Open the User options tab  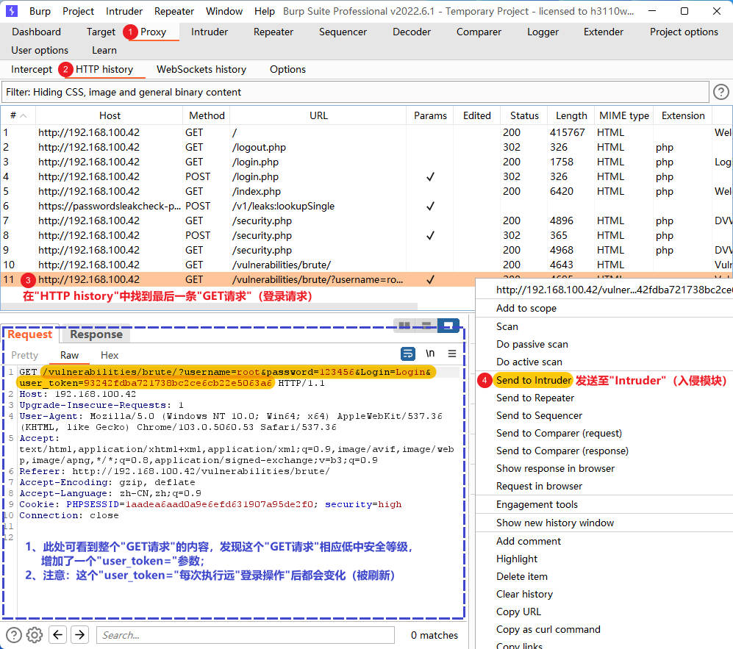coord(40,50)
